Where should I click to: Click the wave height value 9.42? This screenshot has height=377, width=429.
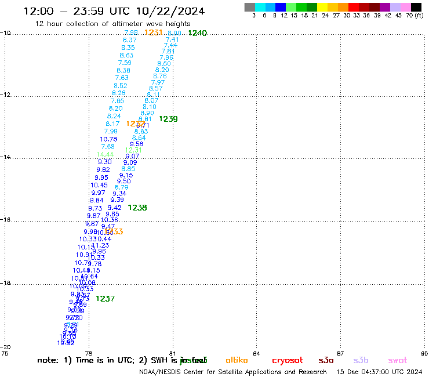point(115,208)
